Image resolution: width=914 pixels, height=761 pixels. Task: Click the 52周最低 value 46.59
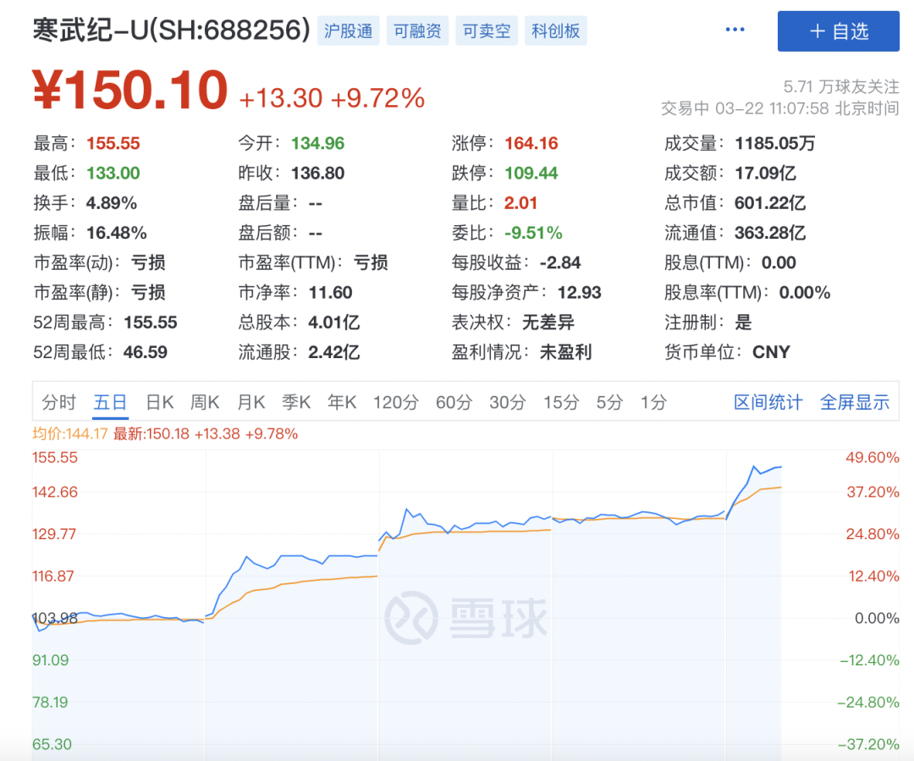tap(146, 352)
